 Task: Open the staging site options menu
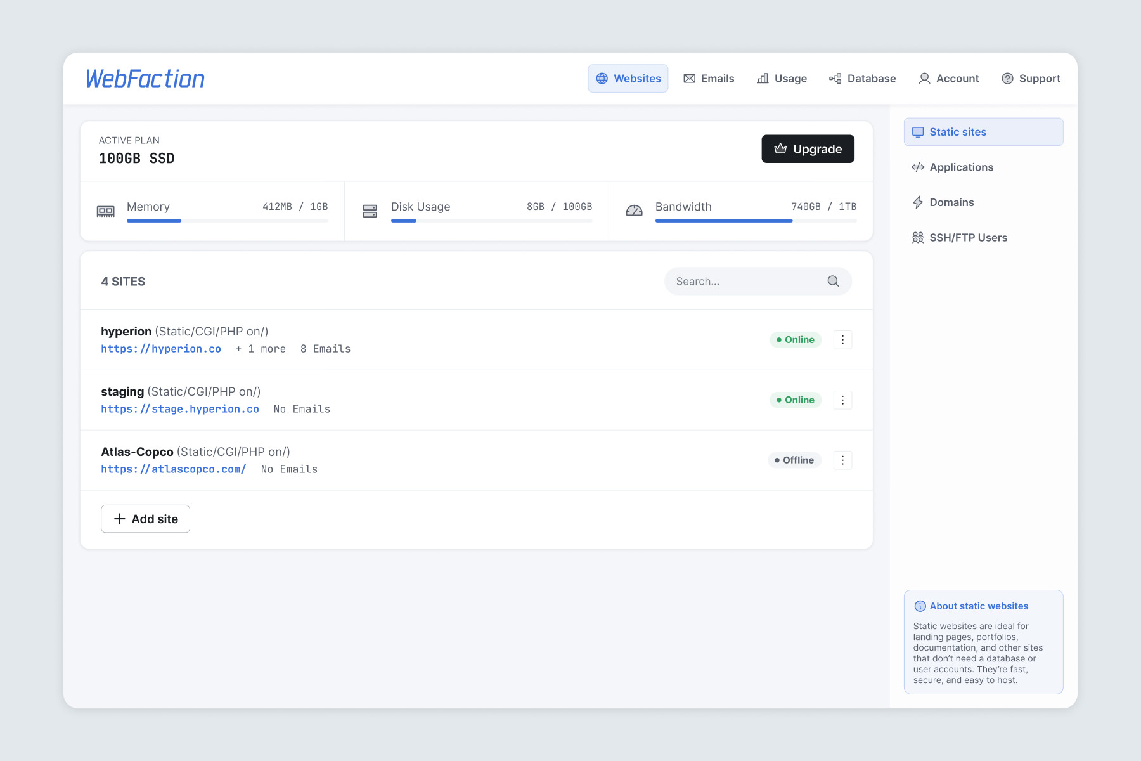pos(842,400)
